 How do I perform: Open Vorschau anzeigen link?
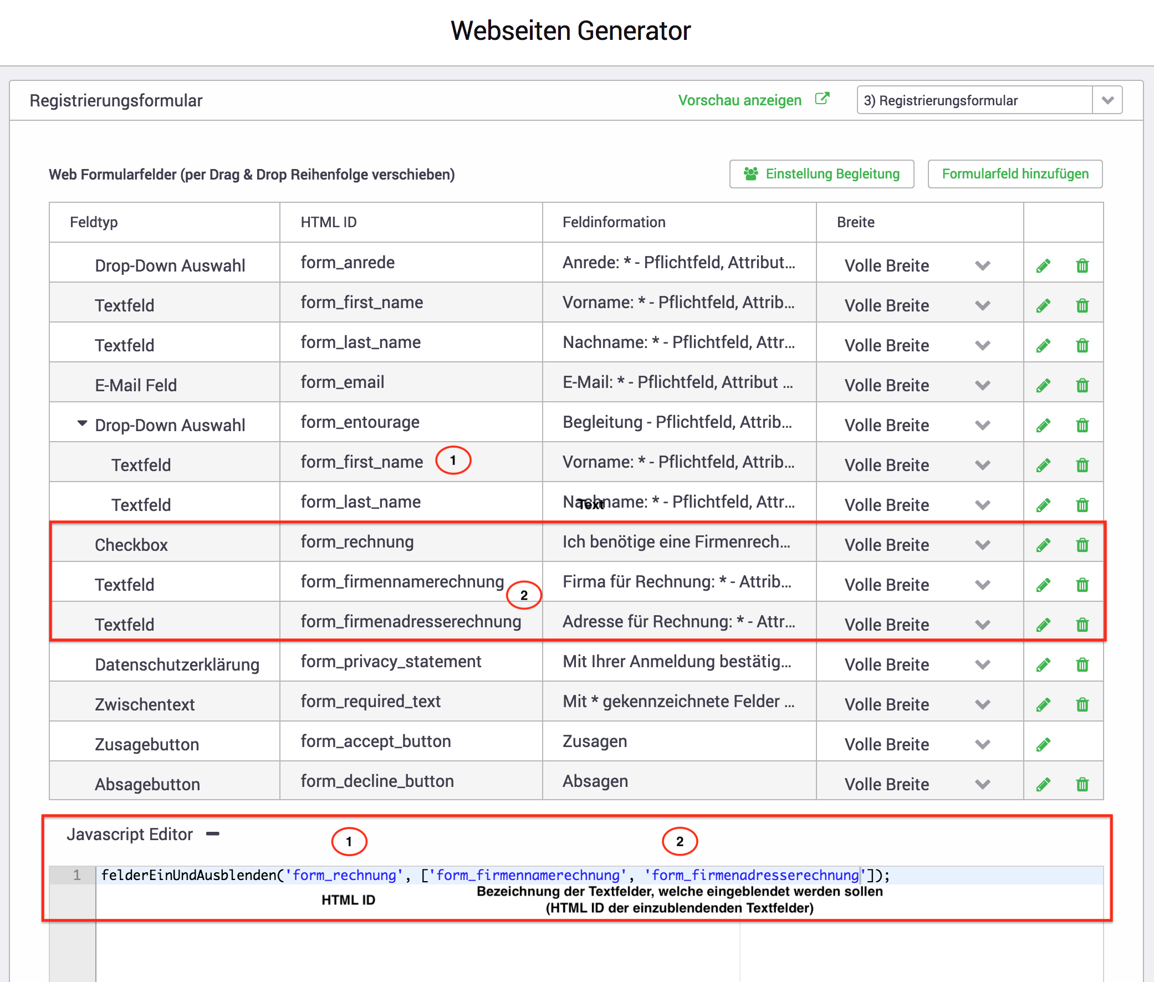coord(739,100)
